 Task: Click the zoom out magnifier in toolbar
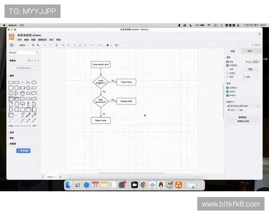(x=38, y=45)
